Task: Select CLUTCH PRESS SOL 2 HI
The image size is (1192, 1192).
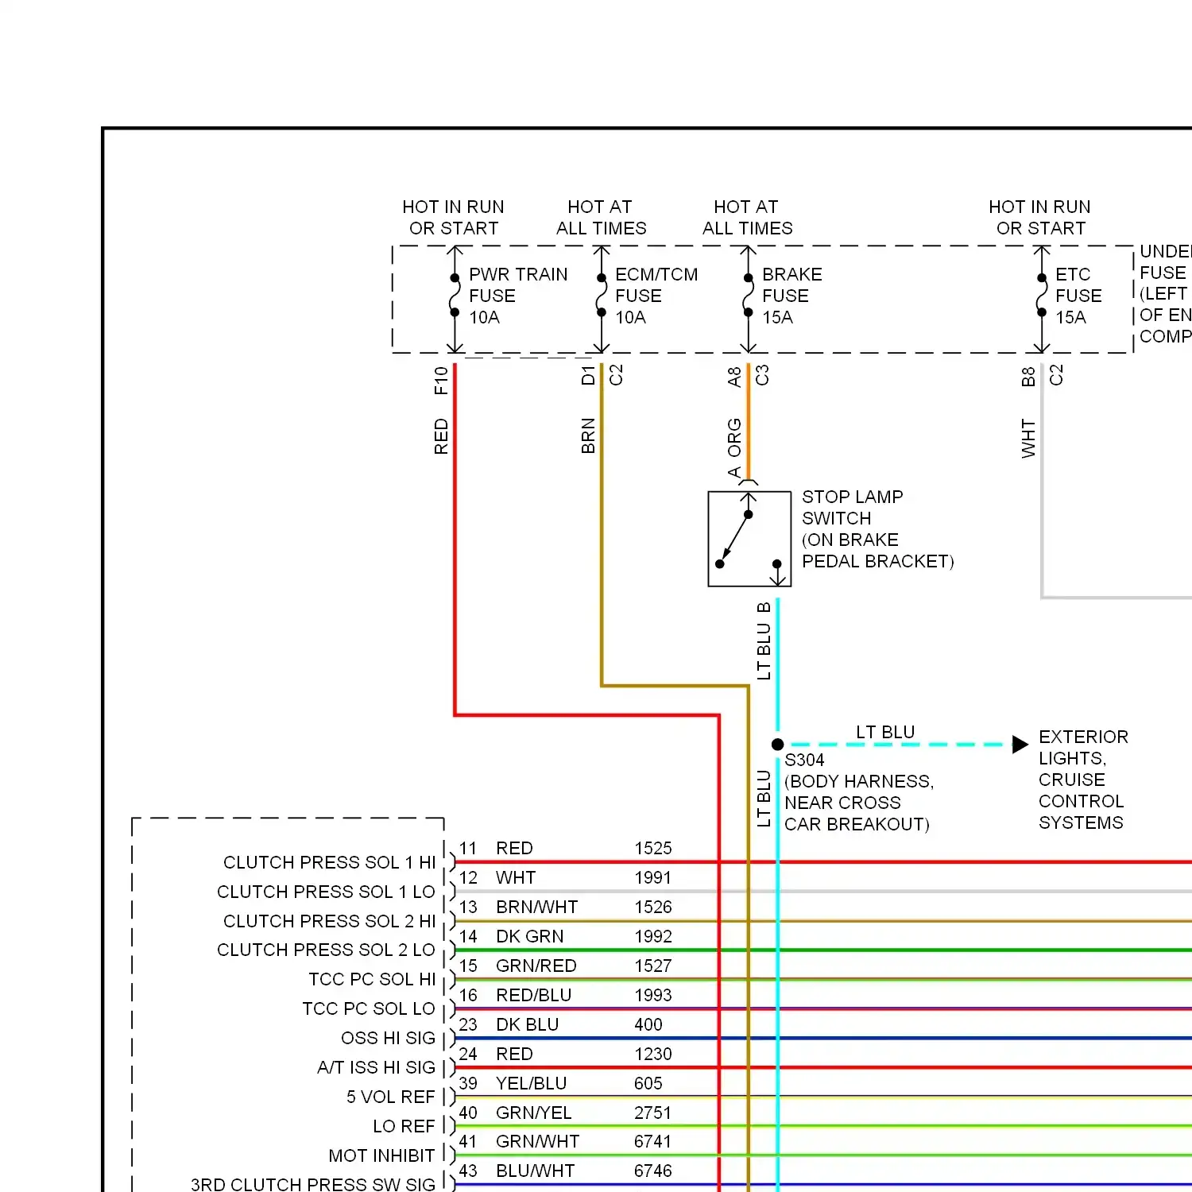Action: click(329, 921)
